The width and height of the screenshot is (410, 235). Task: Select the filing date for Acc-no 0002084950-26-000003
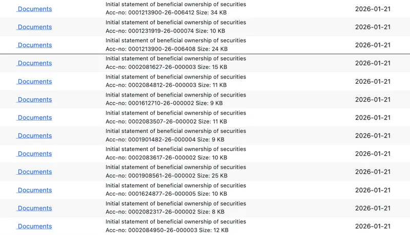pyautogui.click(x=373, y=226)
